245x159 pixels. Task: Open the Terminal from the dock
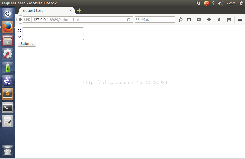coord(8,108)
